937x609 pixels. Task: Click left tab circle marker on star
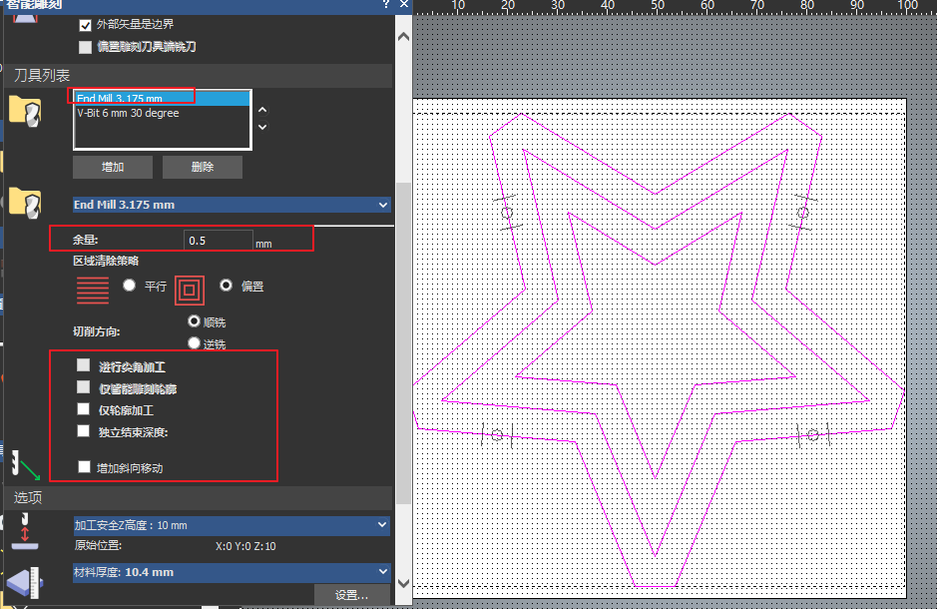click(507, 213)
